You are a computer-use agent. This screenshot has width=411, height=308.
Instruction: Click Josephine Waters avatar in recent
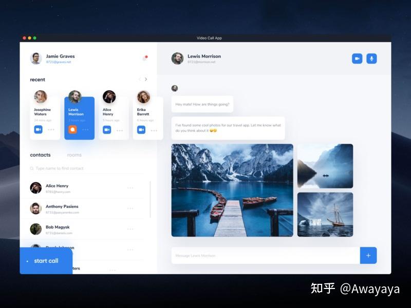(x=41, y=97)
